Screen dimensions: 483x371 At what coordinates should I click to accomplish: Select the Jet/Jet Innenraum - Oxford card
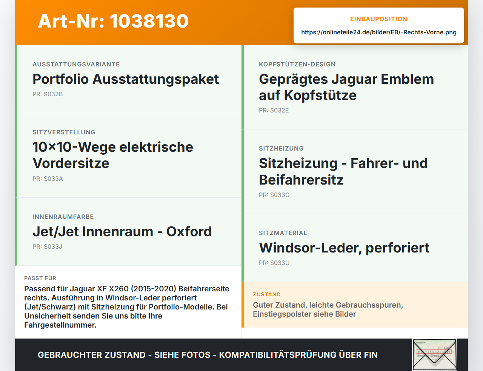(128, 232)
